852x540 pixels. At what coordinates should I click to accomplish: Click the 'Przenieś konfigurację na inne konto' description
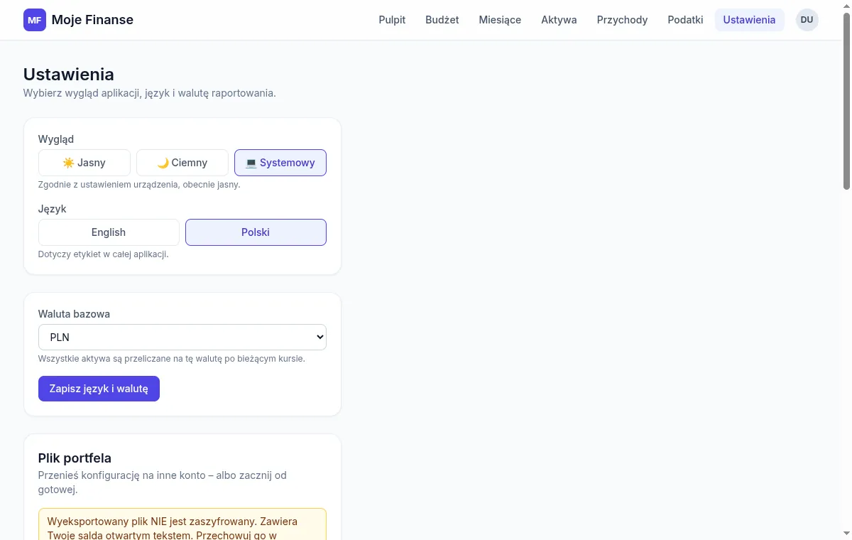coord(163,482)
